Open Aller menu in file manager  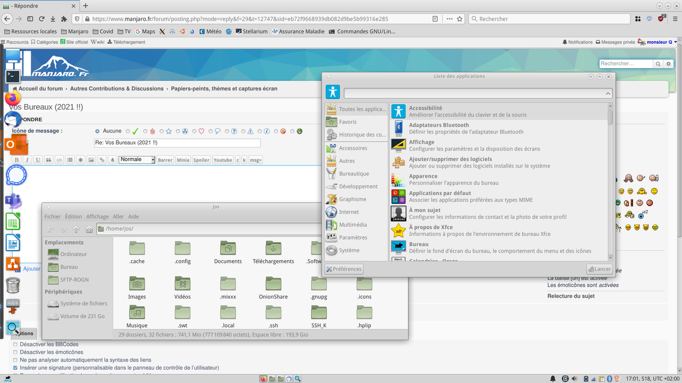click(118, 217)
